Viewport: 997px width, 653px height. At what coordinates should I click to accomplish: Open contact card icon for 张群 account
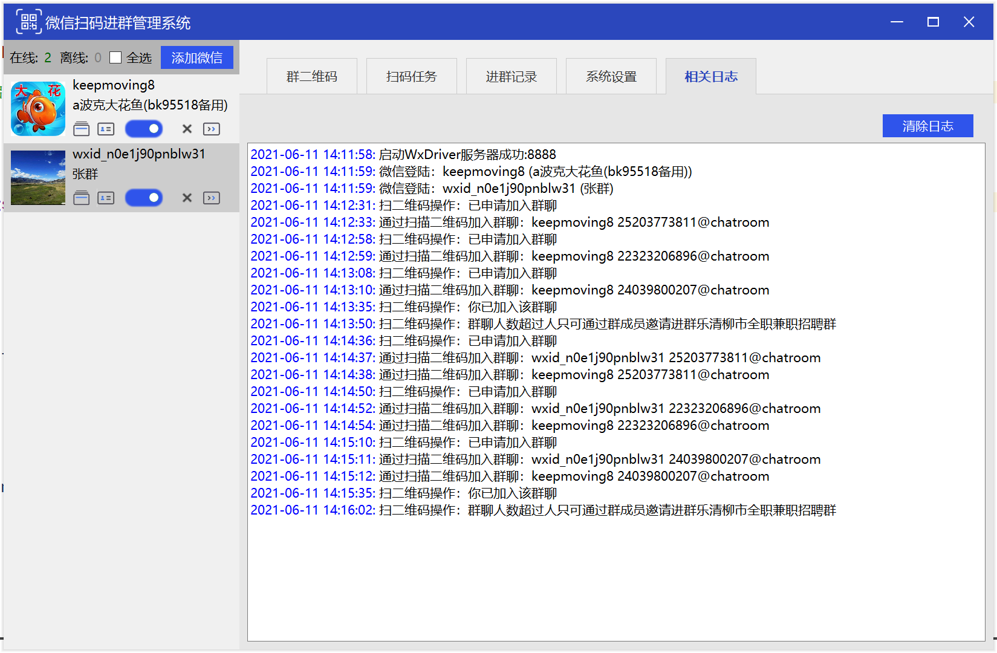[x=106, y=198]
